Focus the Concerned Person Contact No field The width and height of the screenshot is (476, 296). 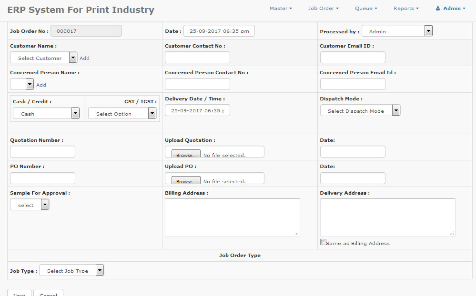tap(197, 84)
